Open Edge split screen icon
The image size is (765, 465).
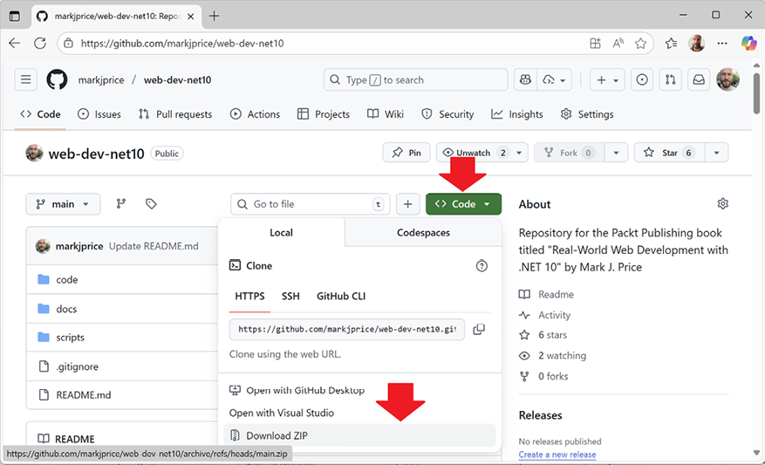(595, 44)
